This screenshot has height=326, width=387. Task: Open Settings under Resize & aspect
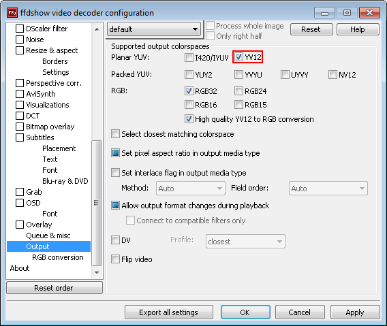click(56, 72)
